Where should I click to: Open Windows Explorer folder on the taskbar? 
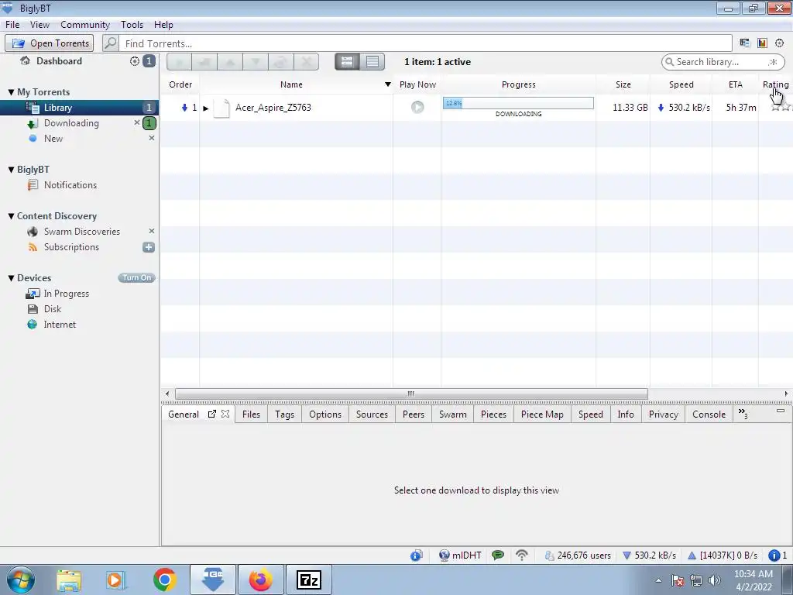(x=69, y=580)
